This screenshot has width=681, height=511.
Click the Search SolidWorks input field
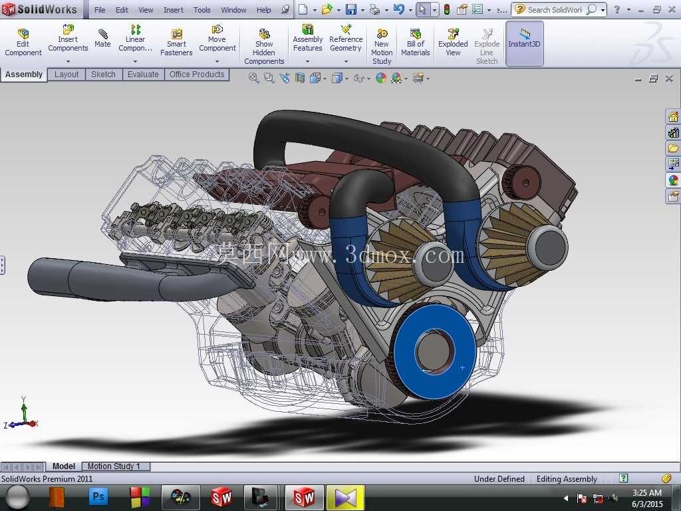coord(555,9)
